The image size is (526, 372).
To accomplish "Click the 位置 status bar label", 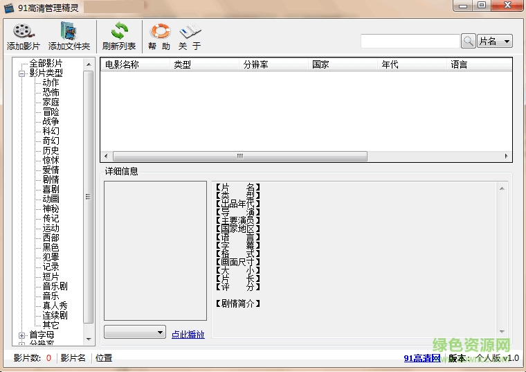I will click(104, 358).
